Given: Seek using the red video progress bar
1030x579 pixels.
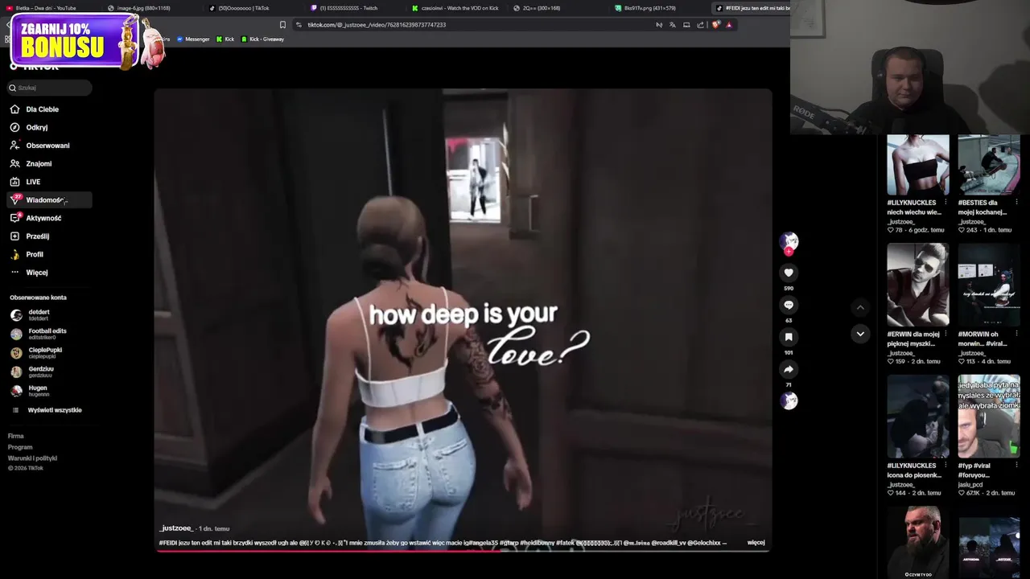Looking at the screenshot, I should point(463,550).
